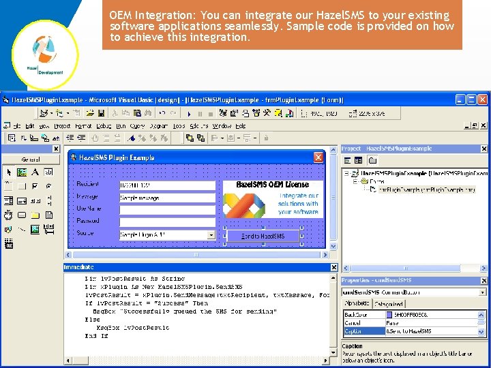Screen dimensions: 491x368
Task: Start the program with the Run arrow
Action: pos(189,114)
